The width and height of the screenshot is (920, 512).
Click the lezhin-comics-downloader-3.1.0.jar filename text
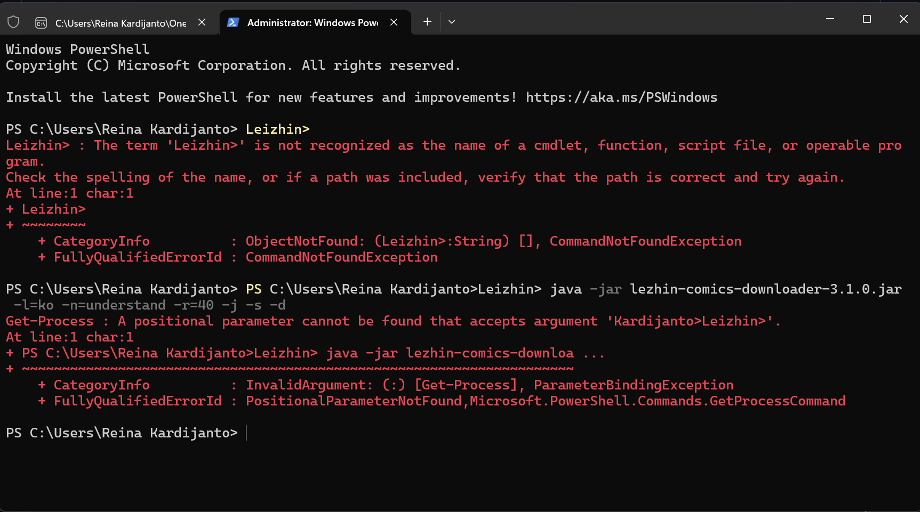[765, 289]
